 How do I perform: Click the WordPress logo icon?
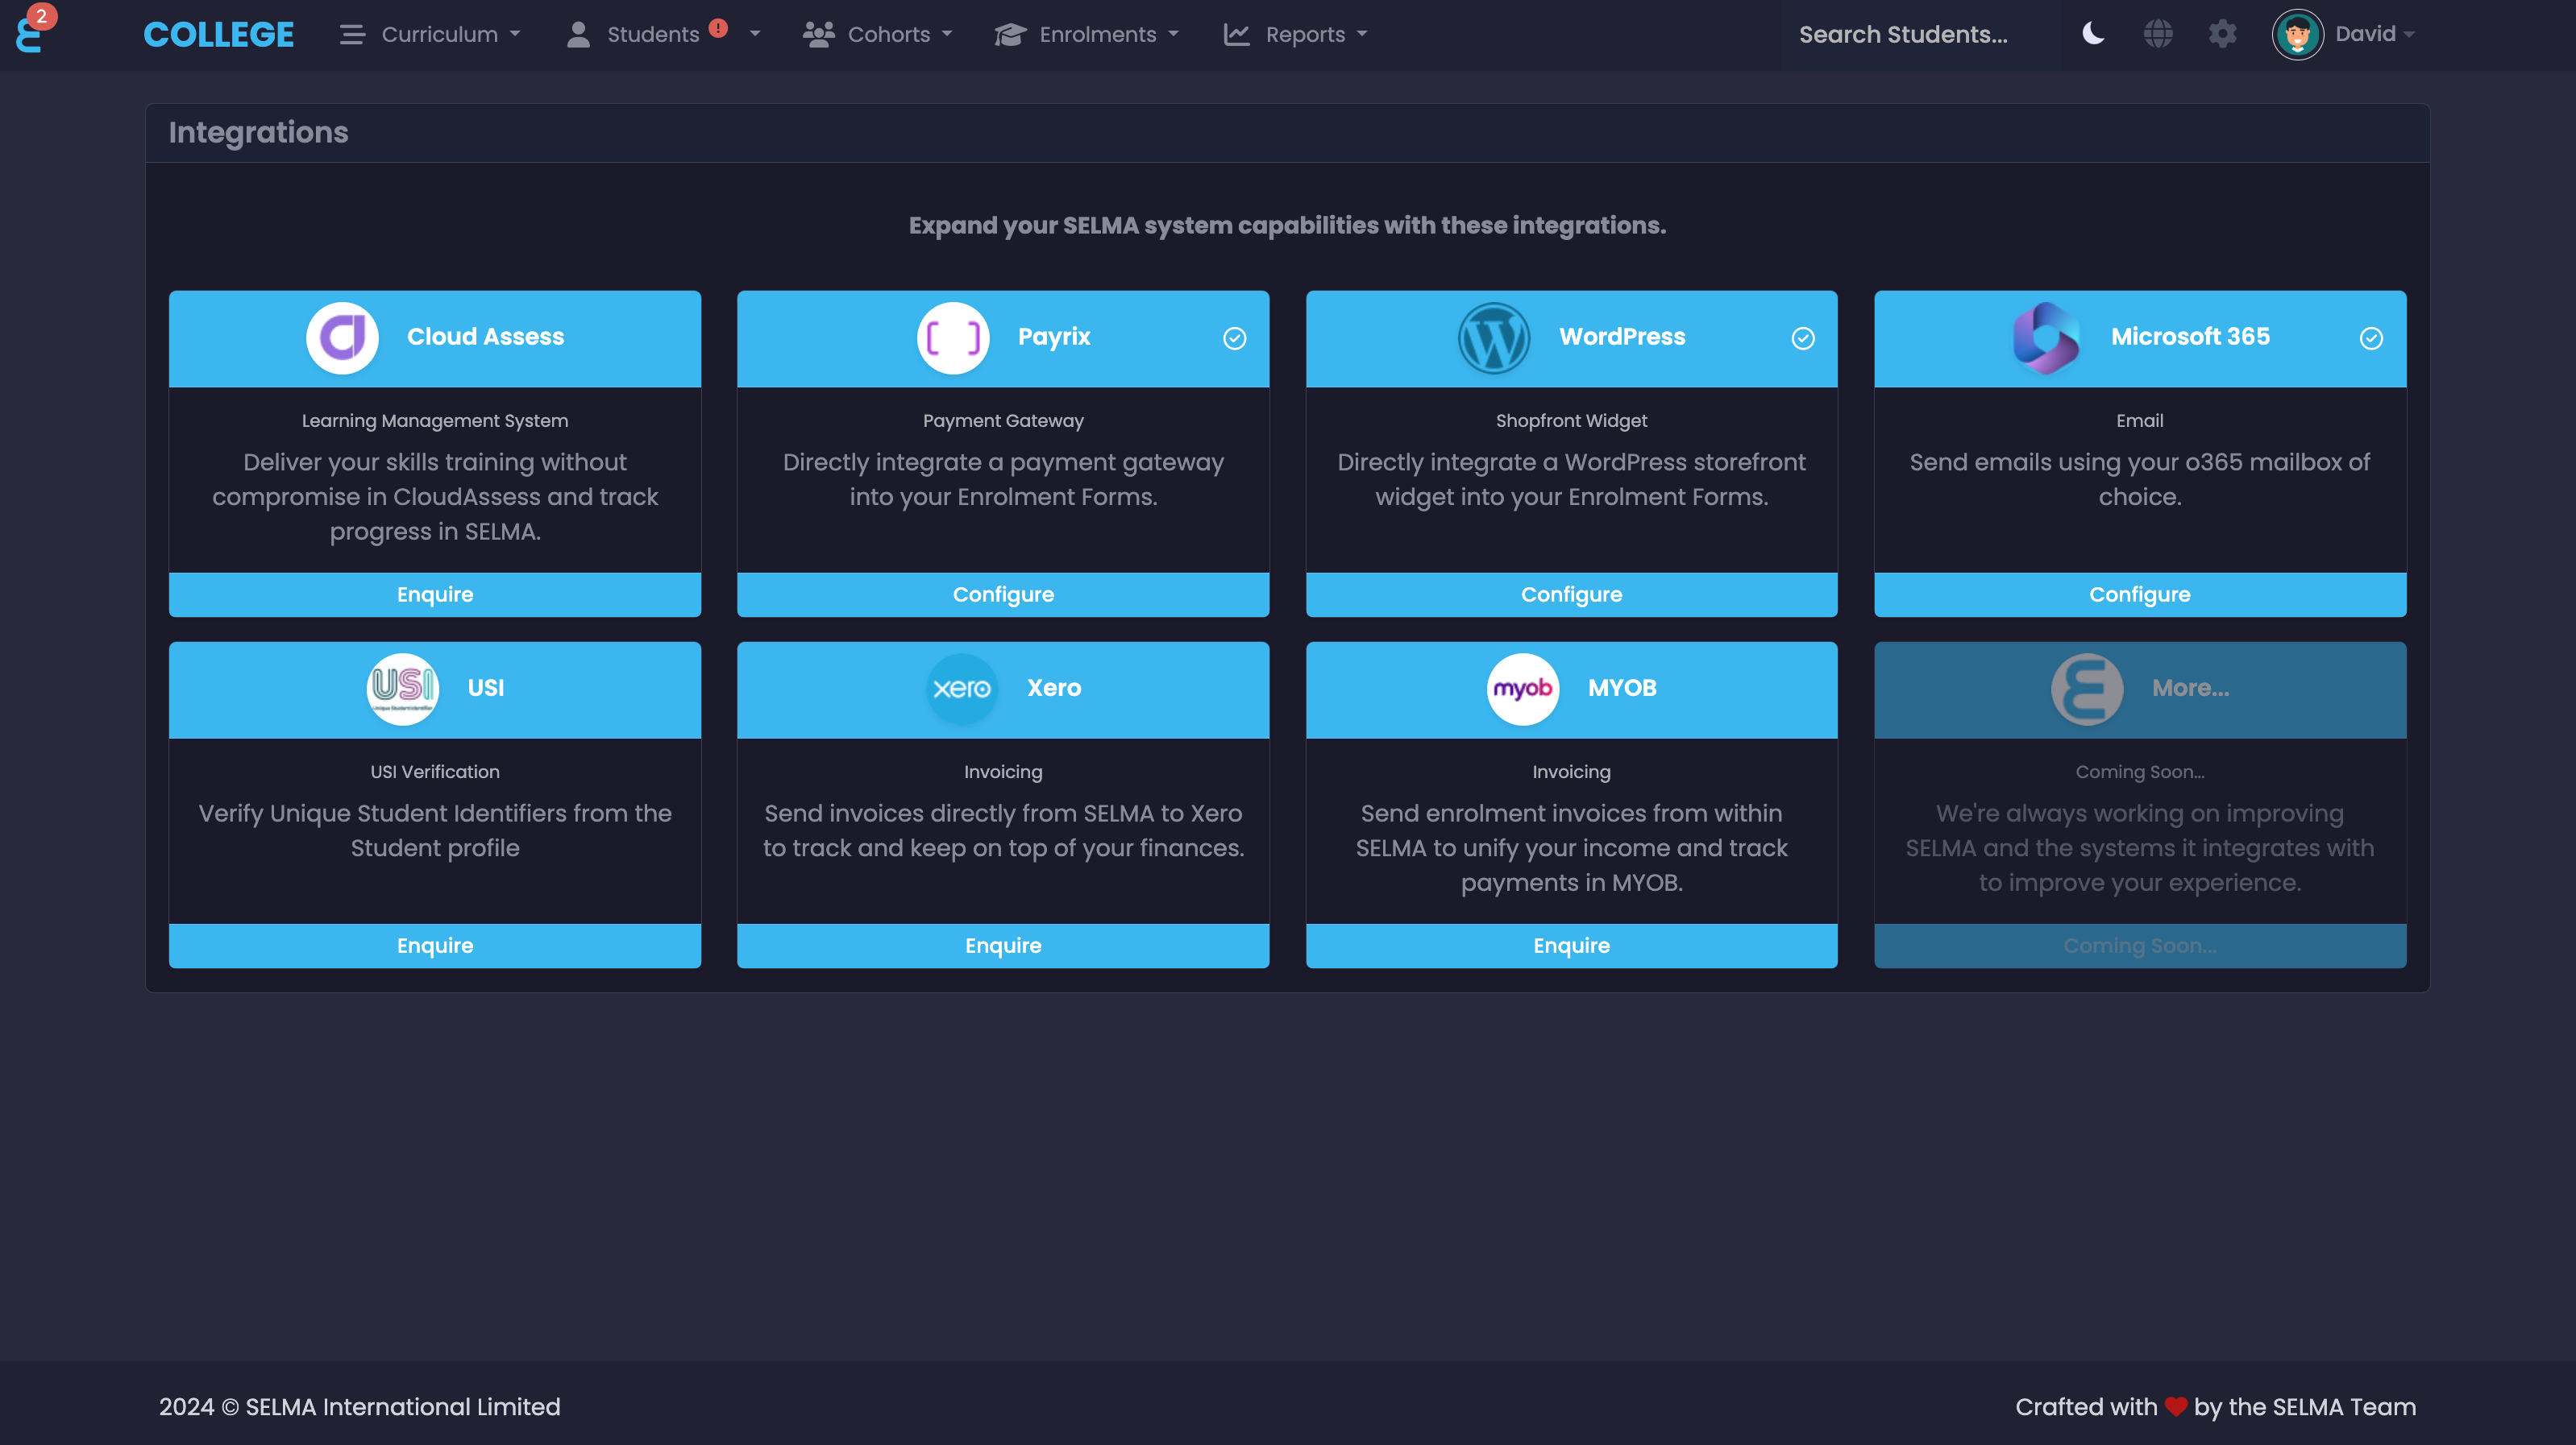1493,337
